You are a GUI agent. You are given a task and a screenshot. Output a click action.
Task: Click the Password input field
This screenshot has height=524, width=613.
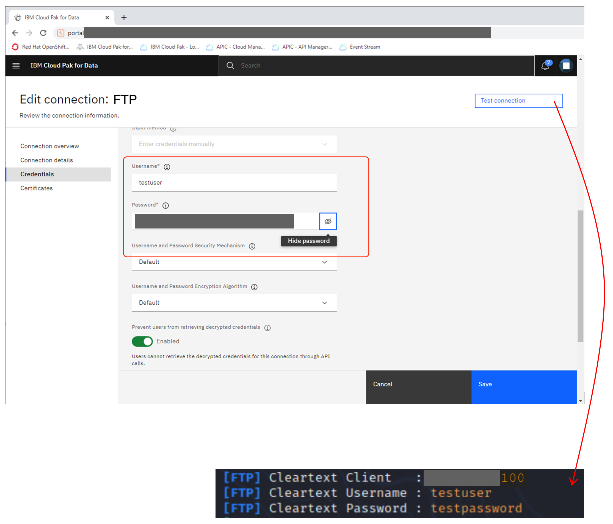[225, 221]
